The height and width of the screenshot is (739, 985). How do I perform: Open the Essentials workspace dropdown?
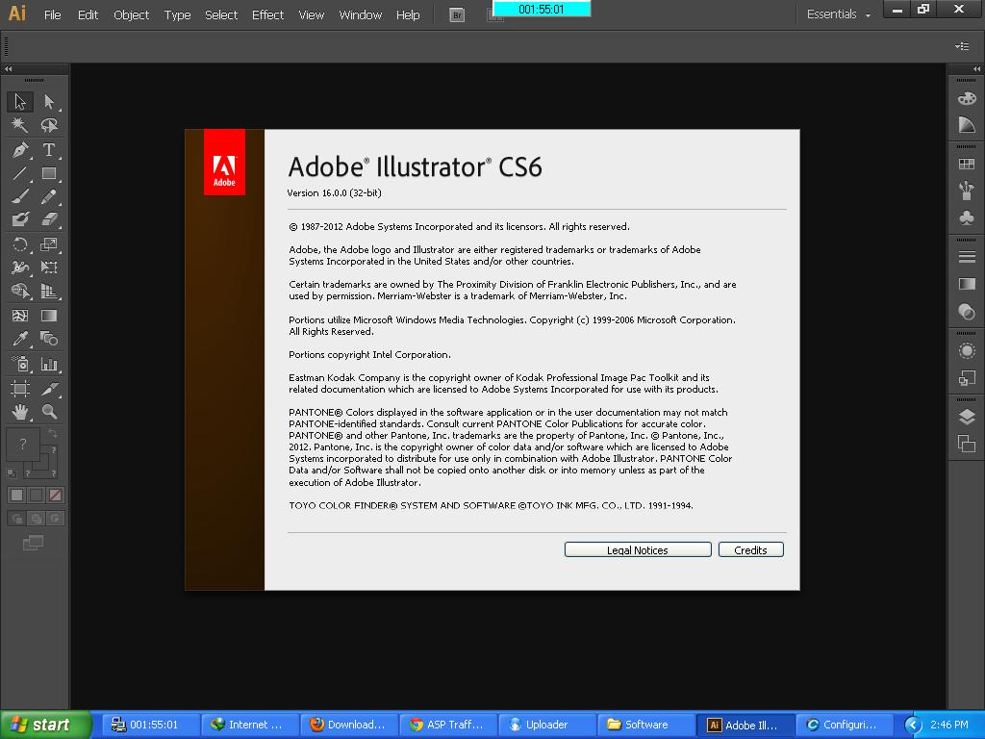click(839, 14)
